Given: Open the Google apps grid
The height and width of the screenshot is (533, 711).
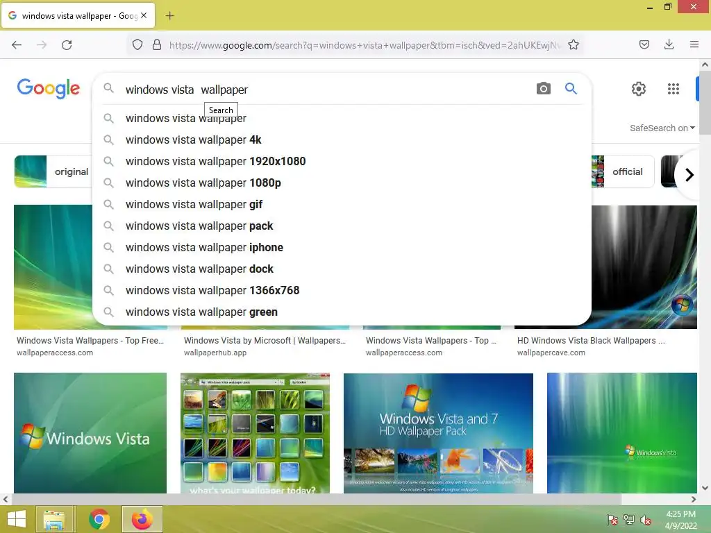Looking at the screenshot, I should (x=674, y=89).
